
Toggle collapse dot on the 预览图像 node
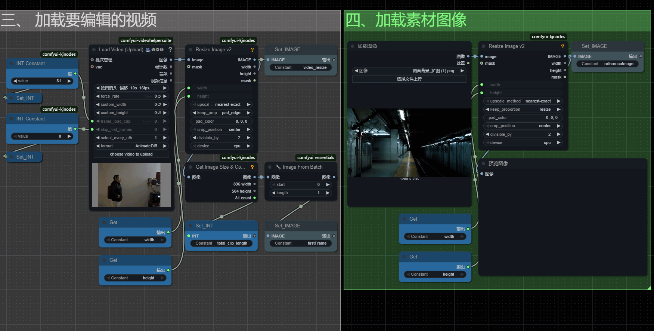point(483,163)
